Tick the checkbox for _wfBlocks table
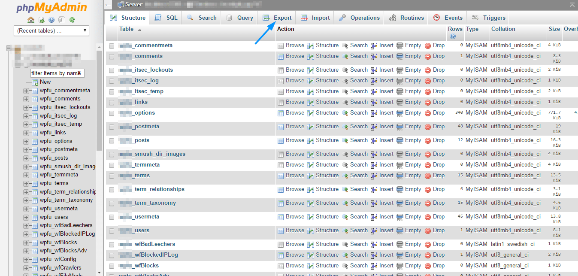 (112, 266)
